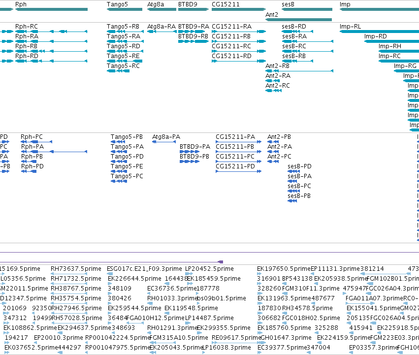Click the Ant2-RB transcript
Image resolution: width=419 pixels, height=355 pixels.
(x=299, y=71)
